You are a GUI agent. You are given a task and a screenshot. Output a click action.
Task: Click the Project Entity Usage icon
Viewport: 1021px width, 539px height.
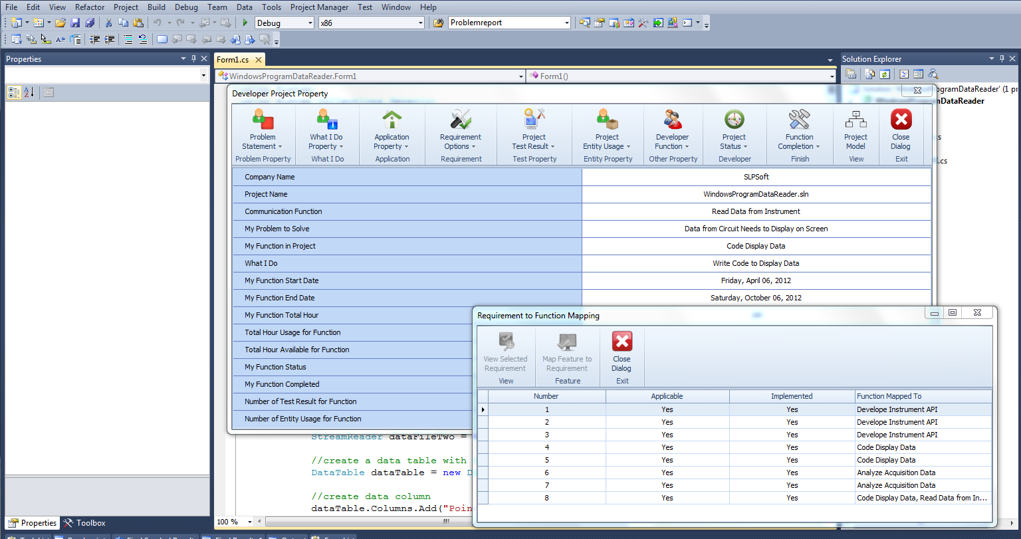[x=607, y=119]
